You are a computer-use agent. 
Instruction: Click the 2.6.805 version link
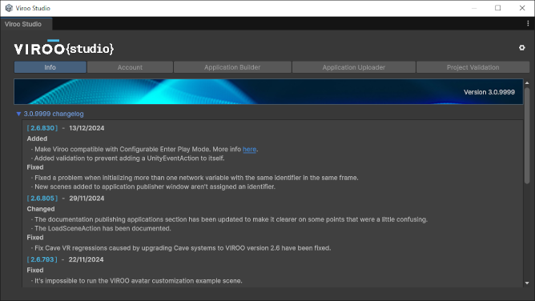pyautogui.click(x=42, y=198)
